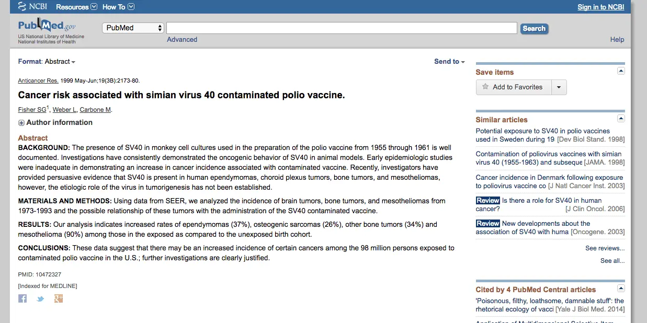Click the PubMed.gov logo
The width and height of the screenshot is (647, 323).
coord(47,26)
